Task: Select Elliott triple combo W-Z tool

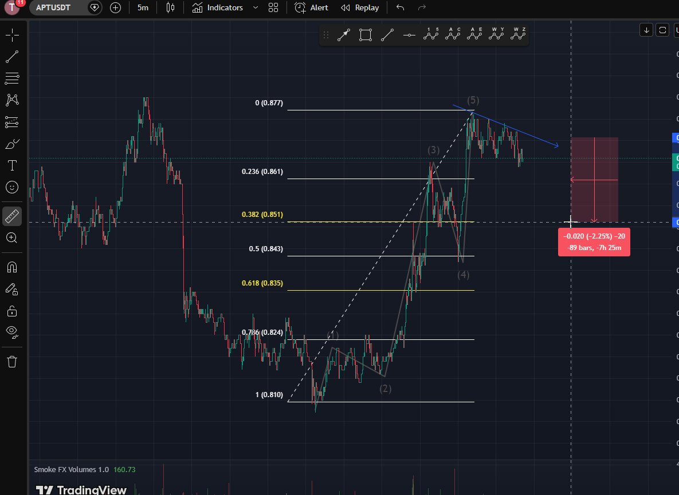Action: tap(518, 34)
